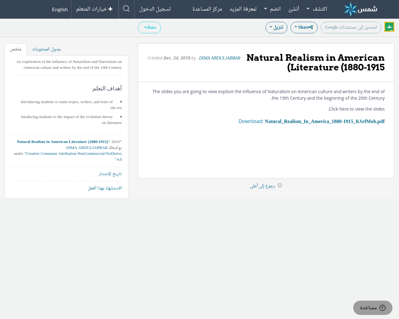This screenshot has width=399, height=319.
Task: Open the search magnifier icon
Action: [x=126, y=9]
